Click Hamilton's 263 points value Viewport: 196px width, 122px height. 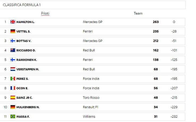pyautogui.click(x=156, y=22)
